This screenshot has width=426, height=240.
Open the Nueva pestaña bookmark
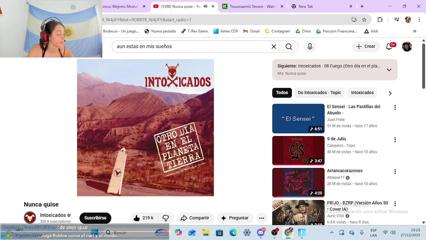click(x=160, y=31)
